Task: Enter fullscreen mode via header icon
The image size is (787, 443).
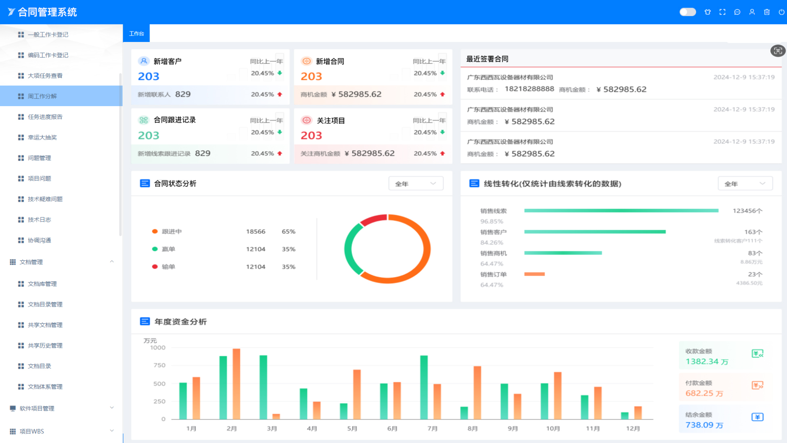Action: click(722, 12)
